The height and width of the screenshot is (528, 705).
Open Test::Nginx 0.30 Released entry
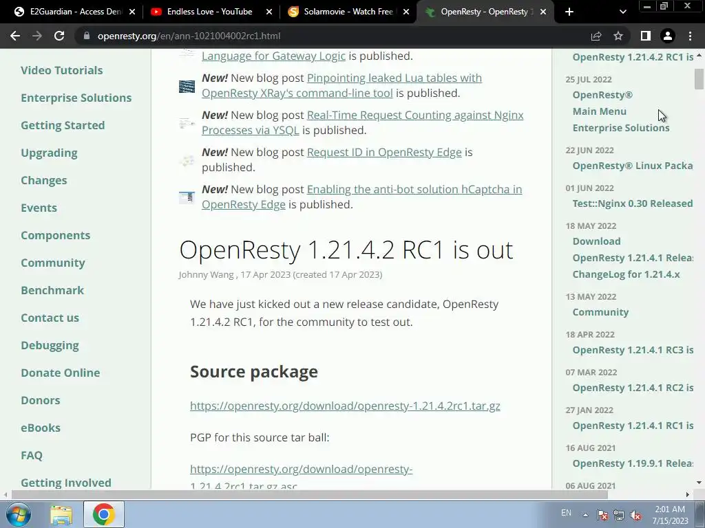tap(633, 203)
